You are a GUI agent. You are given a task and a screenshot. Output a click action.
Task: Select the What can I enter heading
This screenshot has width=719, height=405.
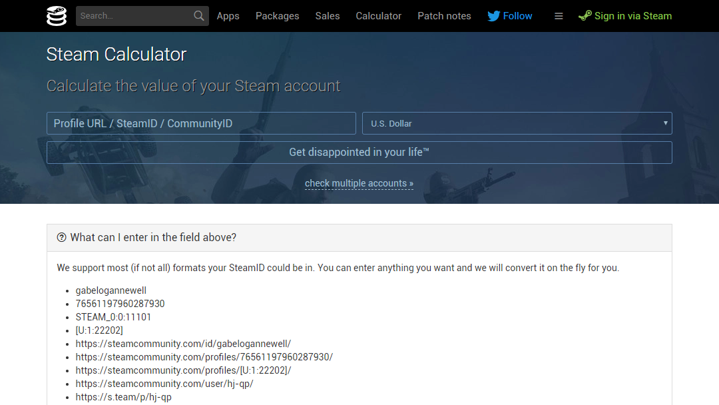pos(153,237)
